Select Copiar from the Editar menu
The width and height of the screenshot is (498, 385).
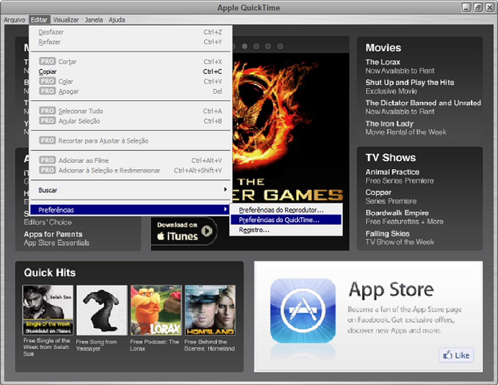(48, 71)
